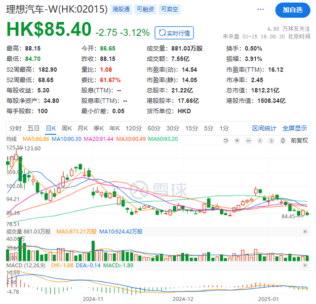The image size is (316, 304).
Task: Switch to 60分 interval tab
Action: click(154, 128)
